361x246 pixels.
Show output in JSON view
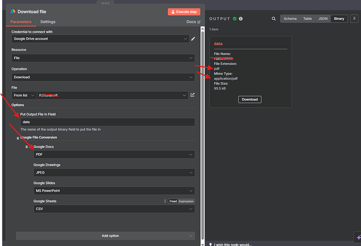[x=323, y=19]
